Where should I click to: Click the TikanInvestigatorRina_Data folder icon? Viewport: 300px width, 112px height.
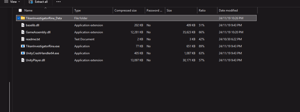(x=23, y=18)
